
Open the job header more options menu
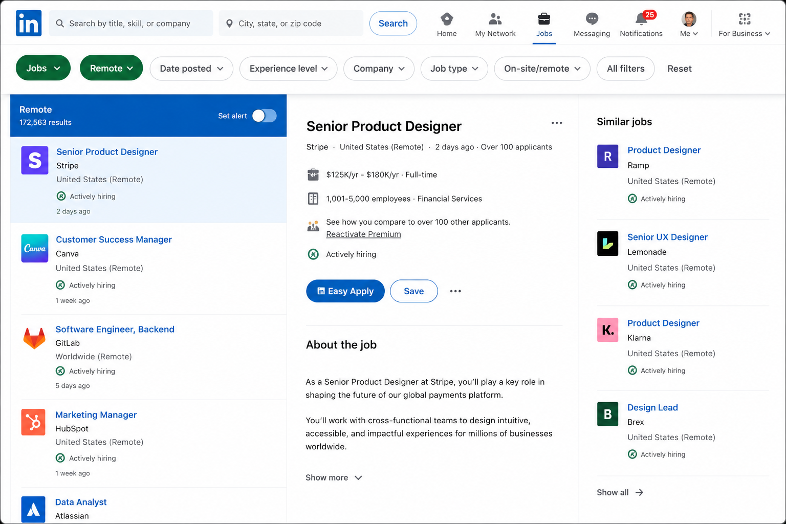tap(557, 123)
